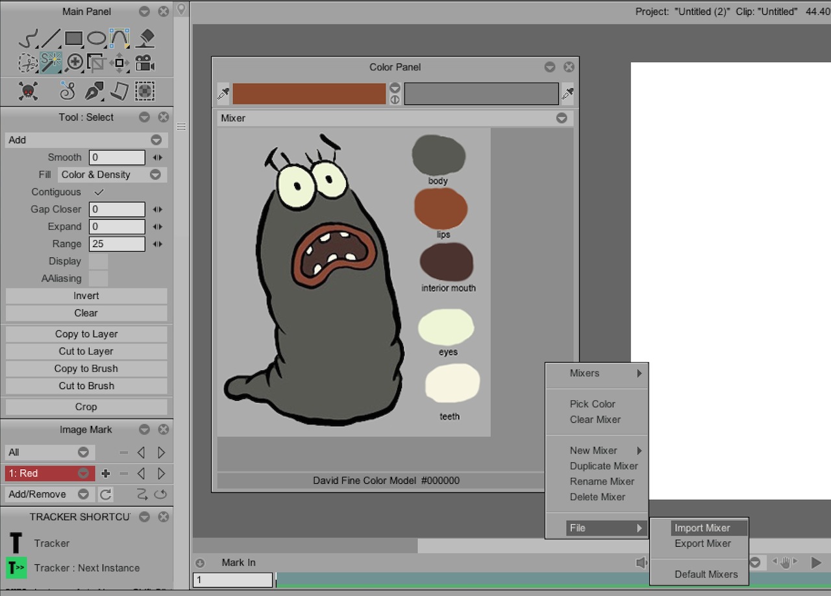Click the right eyedropper in Color Panel
831x596 pixels.
tap(567, 94)
